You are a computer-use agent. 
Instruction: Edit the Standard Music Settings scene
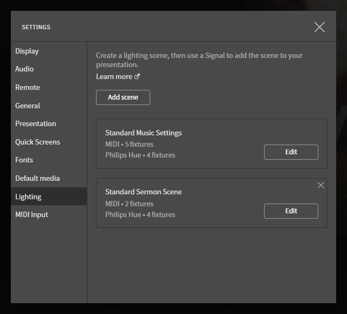[x=291, y=152]
